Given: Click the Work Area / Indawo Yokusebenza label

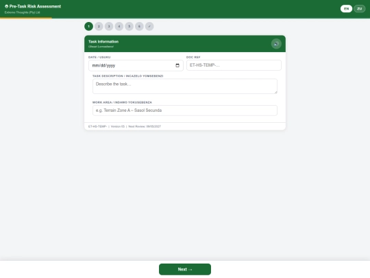Looking at the screenshot, I should tap(122, 102).
